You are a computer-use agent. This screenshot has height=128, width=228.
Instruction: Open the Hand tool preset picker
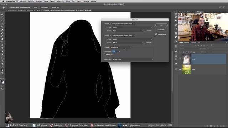[x=4, y=7]
